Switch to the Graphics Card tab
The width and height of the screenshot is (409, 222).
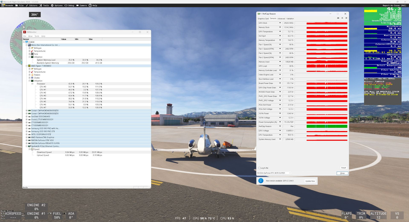(263, 18)
